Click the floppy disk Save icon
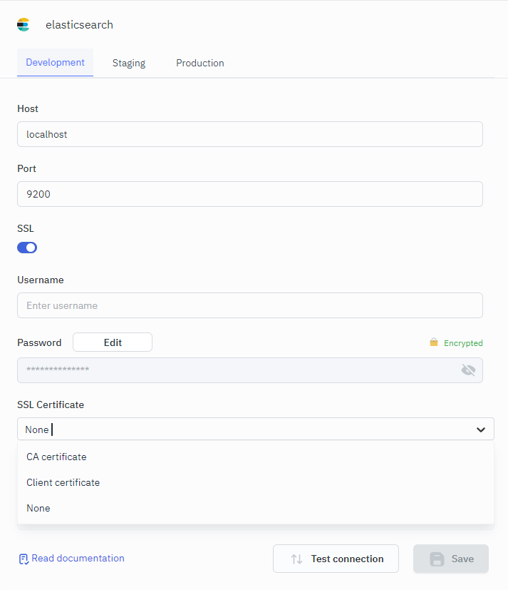This screenshot has height=590, width=508. tap(437, 559)
